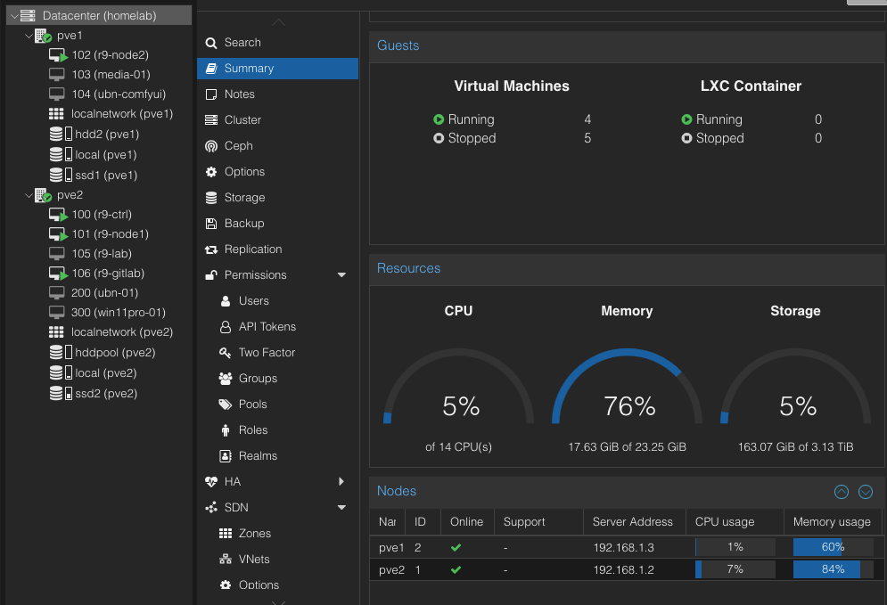Collapse the pve1 node tree
This screenshot has width=887, height=605.
pos(29,36)
